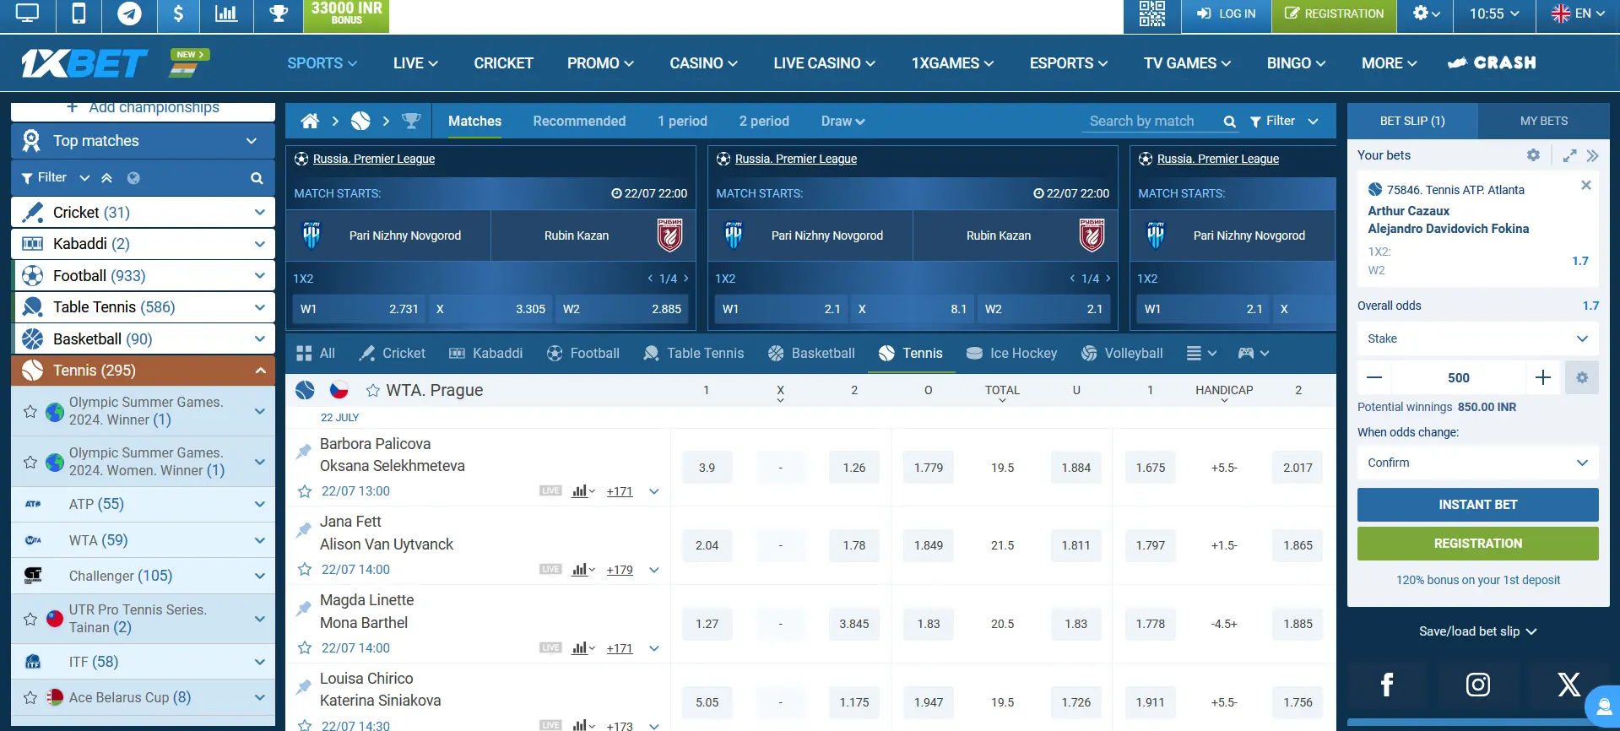
Task: Open statistics chart for Jana Fett match
Action: [x=582, y=570]
